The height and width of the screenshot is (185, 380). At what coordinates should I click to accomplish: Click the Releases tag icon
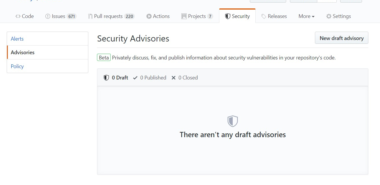point(264,17)
